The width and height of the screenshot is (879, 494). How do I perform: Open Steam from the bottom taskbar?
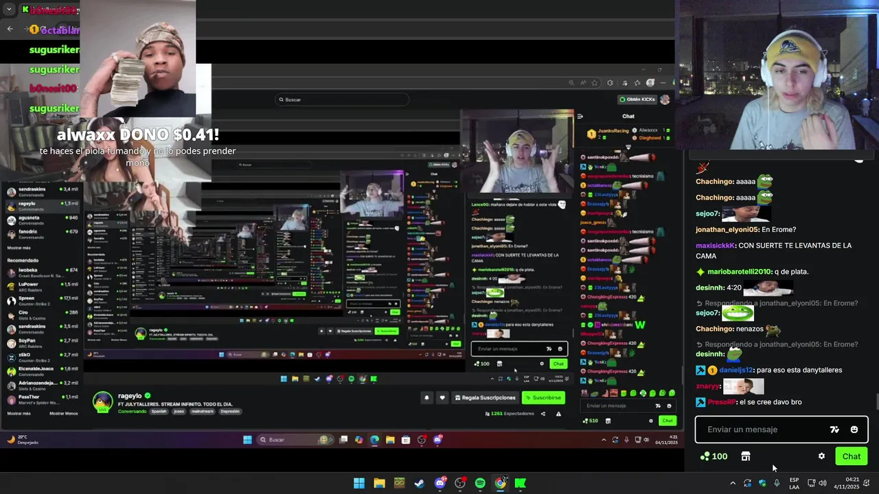coord(420,483)
